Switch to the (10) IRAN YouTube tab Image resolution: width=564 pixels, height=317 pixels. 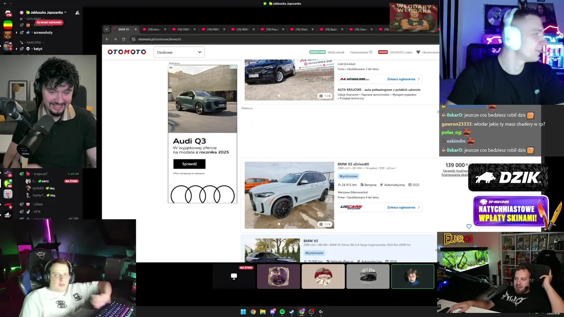click(242, 29)
